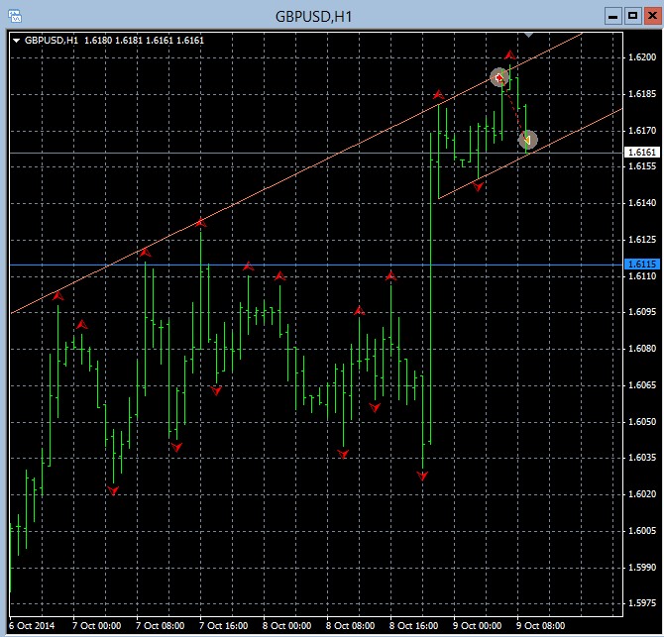Click the 1.6155 price axis label
This screenshot has height=637, width=664.
[x=642, y=166]
